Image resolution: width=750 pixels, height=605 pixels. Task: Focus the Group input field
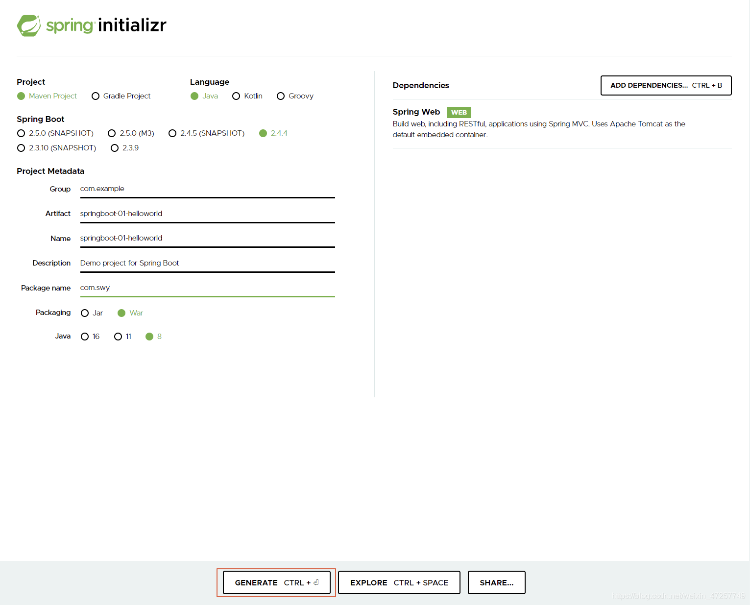click(x=207, y=189)
